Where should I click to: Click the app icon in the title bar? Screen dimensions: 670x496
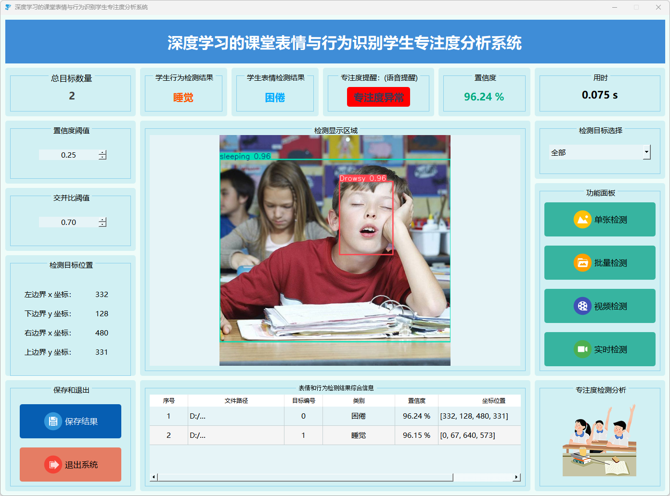click(x=8, y=7)
